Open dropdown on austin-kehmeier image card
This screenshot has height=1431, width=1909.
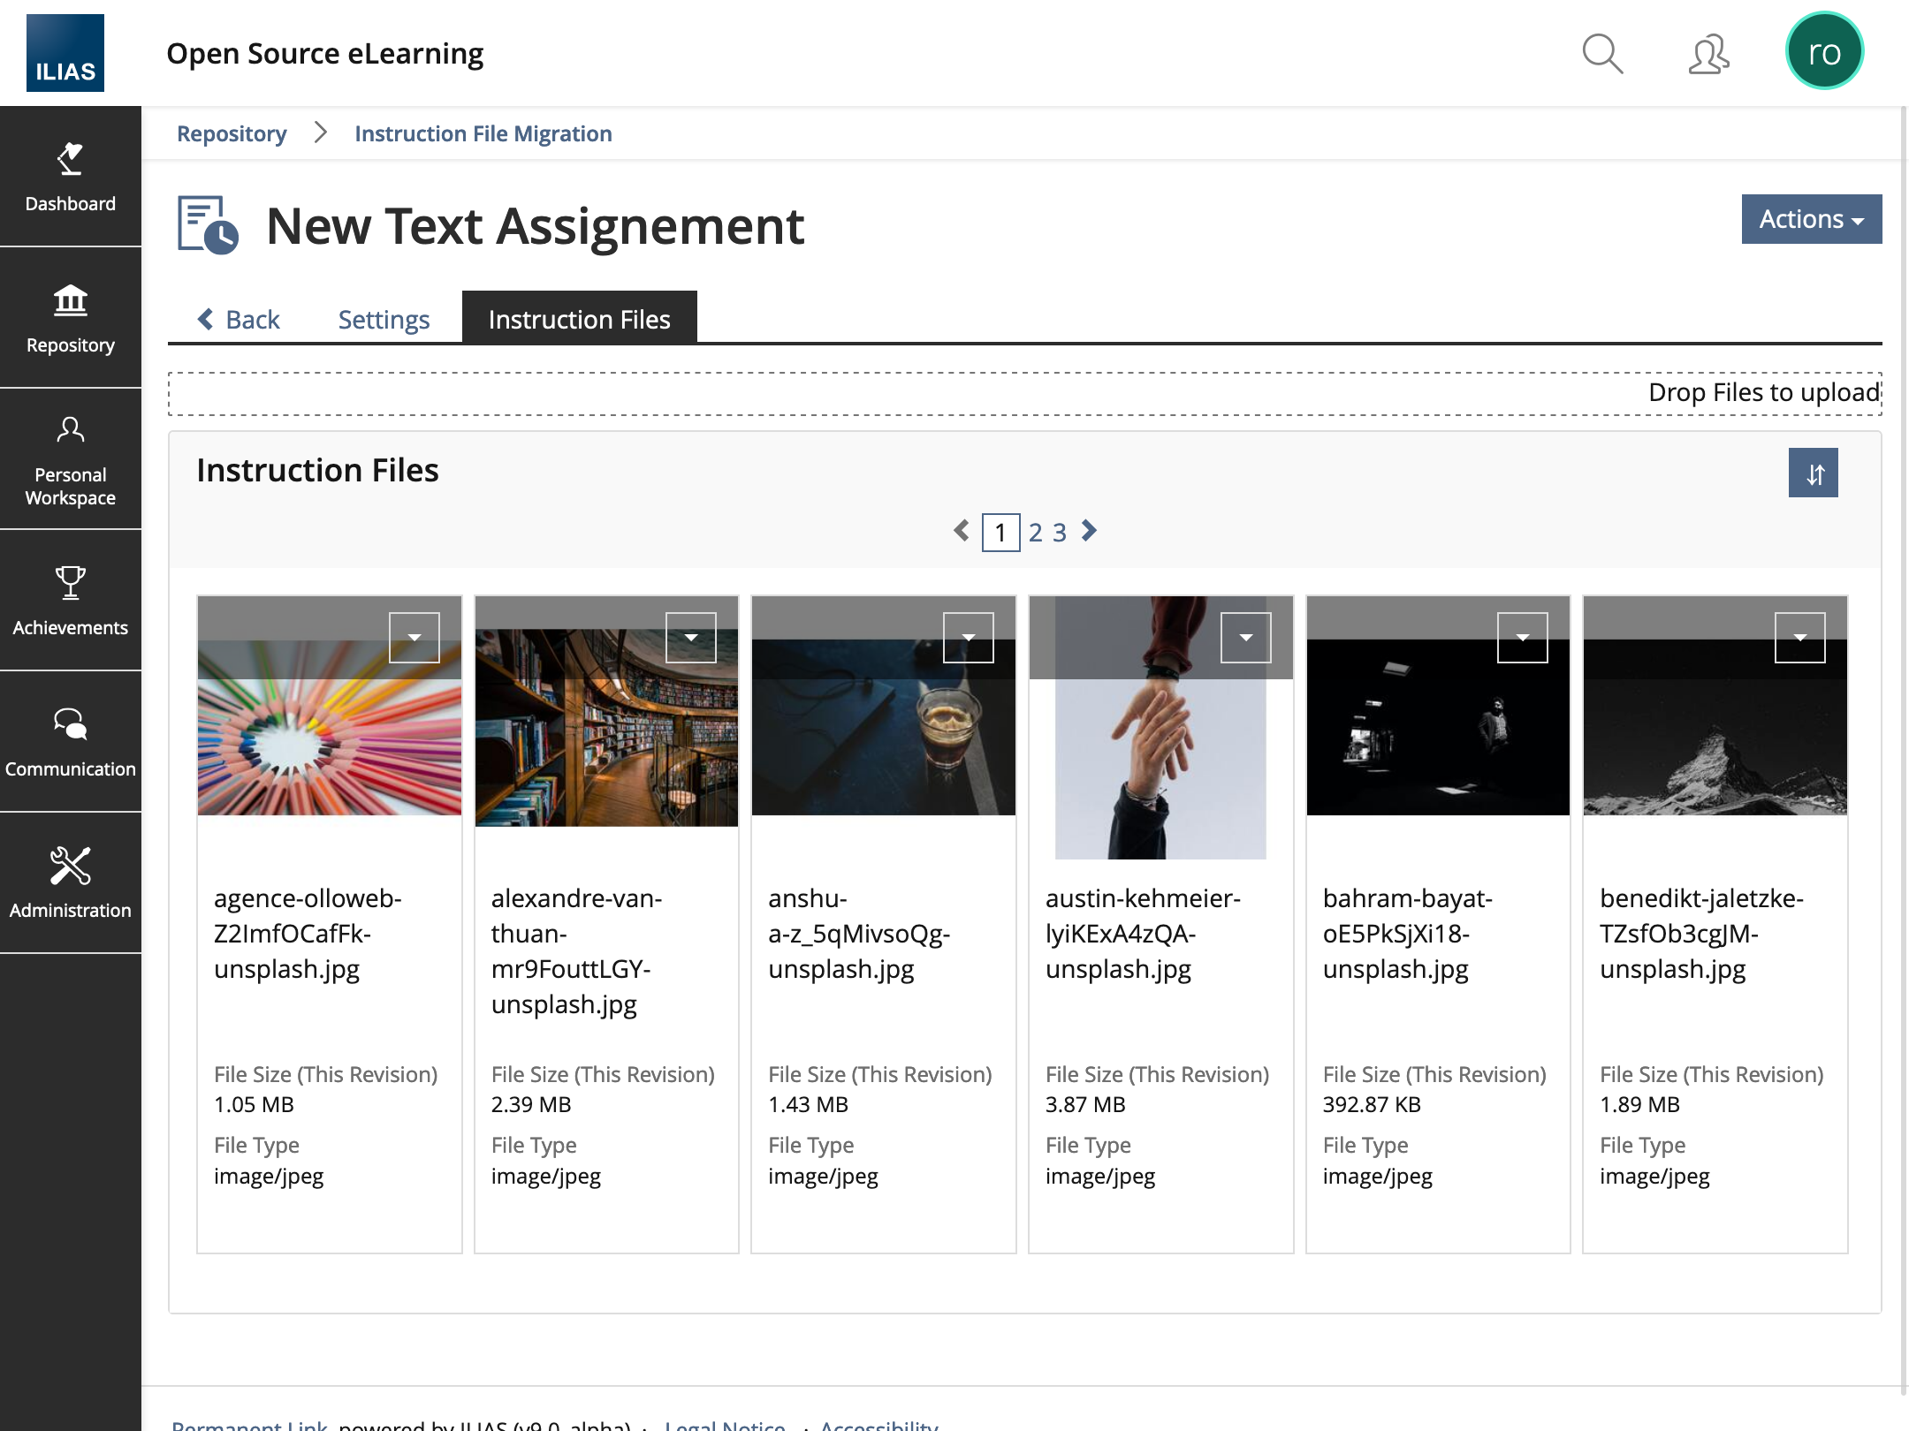coord(1245,637)
